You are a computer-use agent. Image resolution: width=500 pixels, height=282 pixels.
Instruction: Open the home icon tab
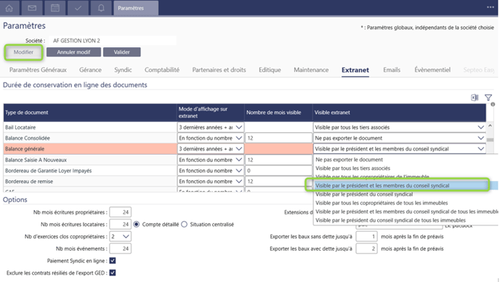[x=9, y=8]
